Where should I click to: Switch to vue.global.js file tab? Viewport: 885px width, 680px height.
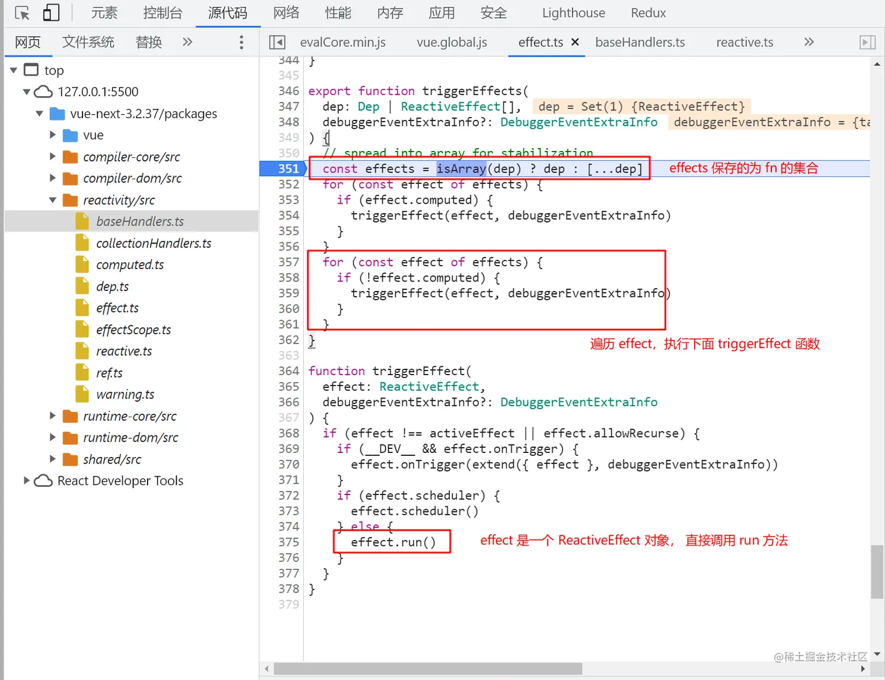[452, 42]
